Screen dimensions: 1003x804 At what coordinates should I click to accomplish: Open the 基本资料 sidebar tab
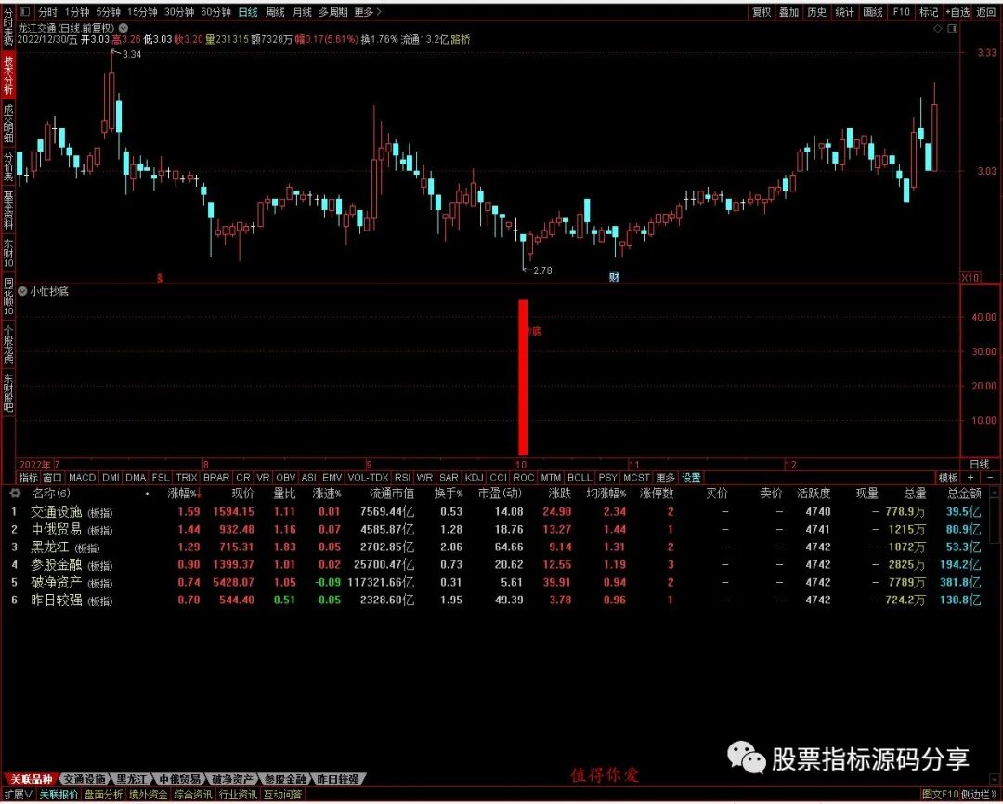8,210
